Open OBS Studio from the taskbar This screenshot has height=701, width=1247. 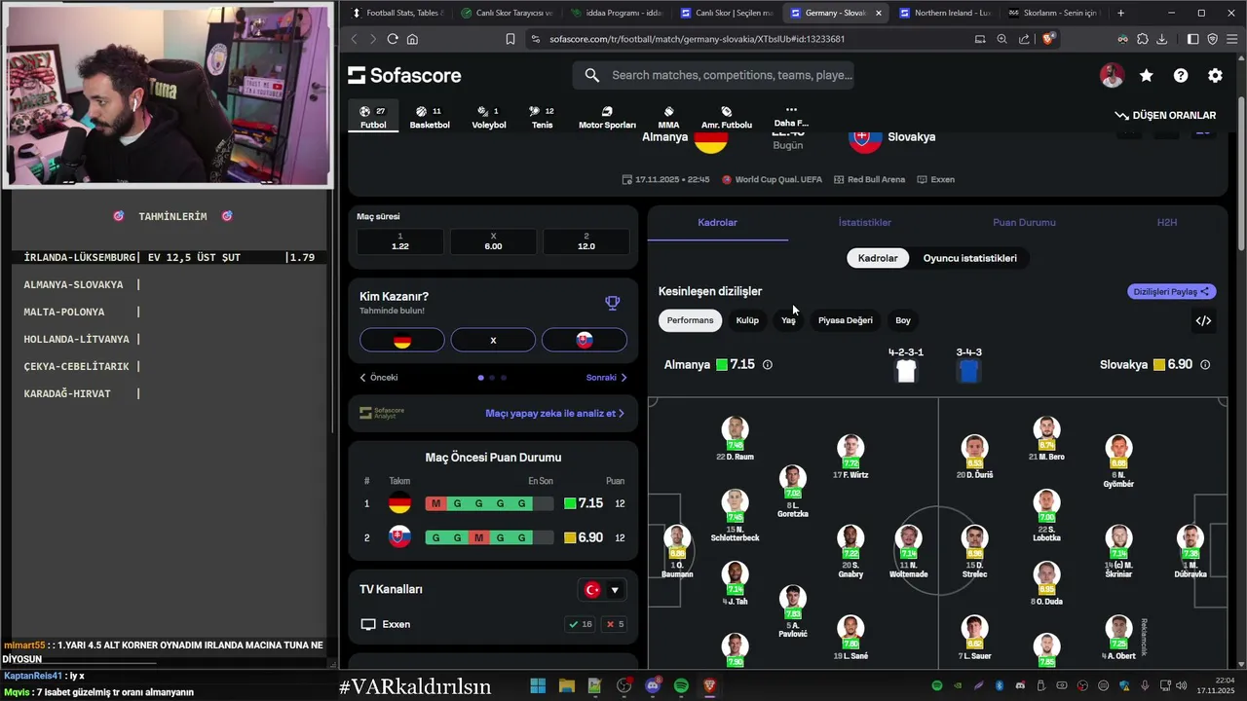624,686
